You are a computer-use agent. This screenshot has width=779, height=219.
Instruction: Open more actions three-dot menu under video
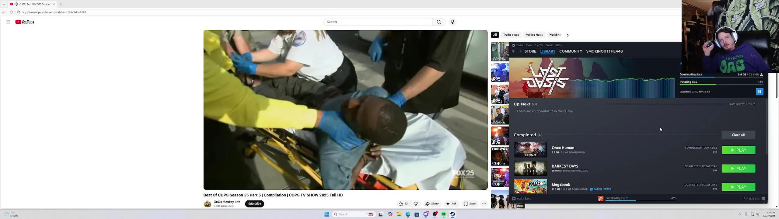[x=484, y=204]
